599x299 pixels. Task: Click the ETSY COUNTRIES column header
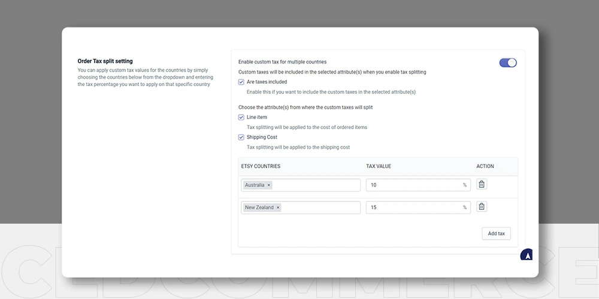(x=261, y=166)
